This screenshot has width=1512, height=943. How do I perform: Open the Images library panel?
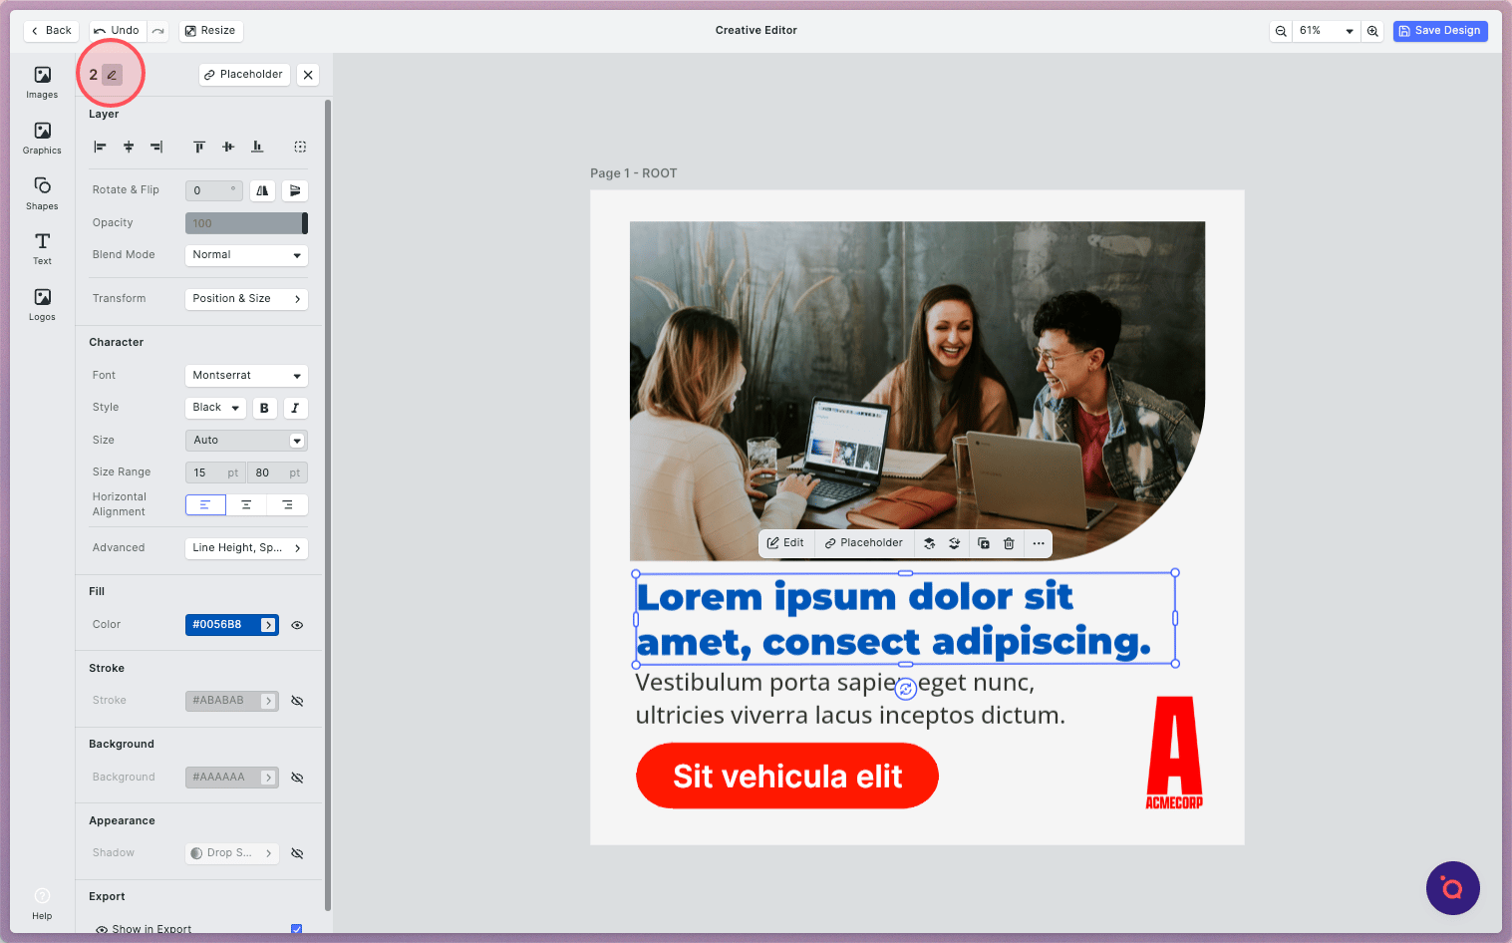[42, 82]
